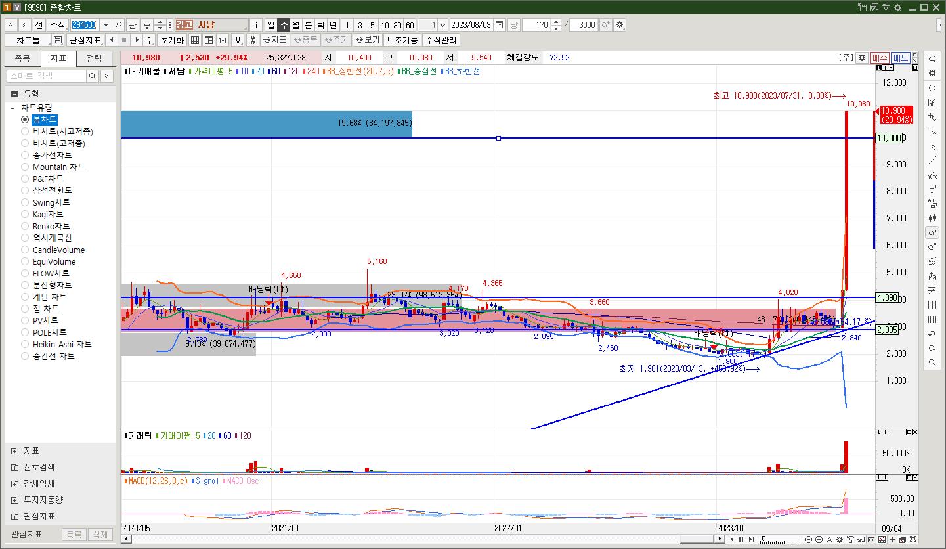Select the Kagi차트 radio option
The width and height of the screenshot is (946, 549).
point(26,214)
